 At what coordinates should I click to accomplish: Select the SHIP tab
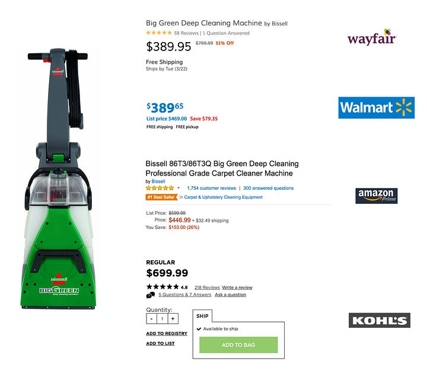(x=202, y=316)
